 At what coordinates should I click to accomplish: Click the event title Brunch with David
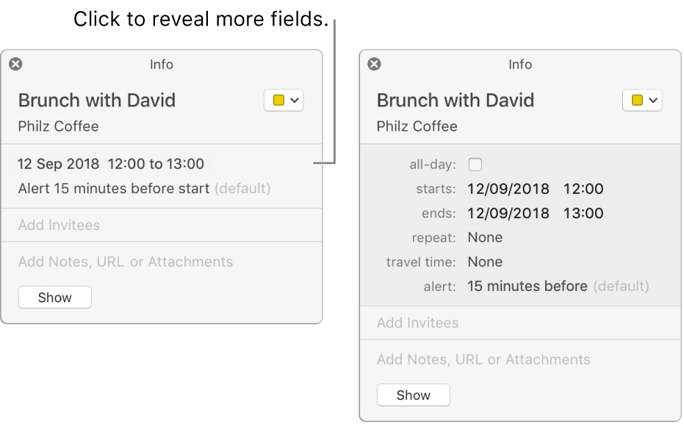[x=96, y=100]
